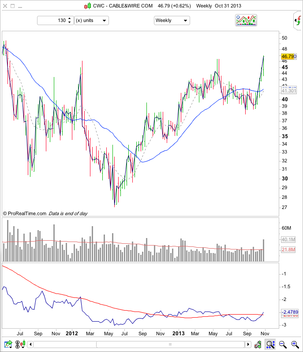Screen dimensions: 303x352
Task: Click the -2.4789 indicator value label
Action: coord(290,312)
